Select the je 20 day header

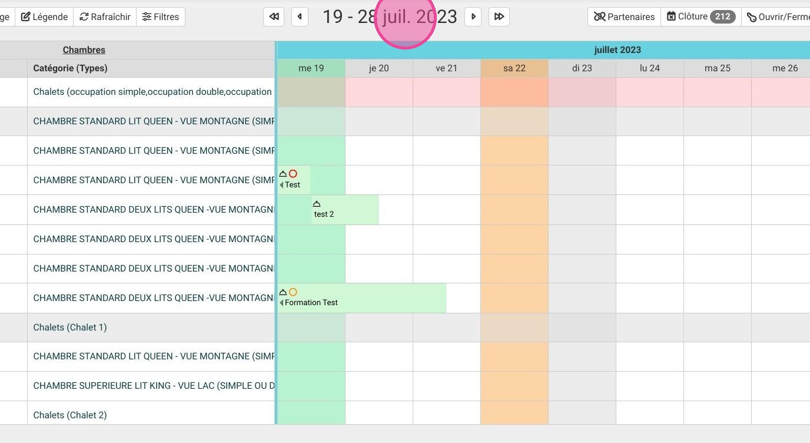point(379,68)
